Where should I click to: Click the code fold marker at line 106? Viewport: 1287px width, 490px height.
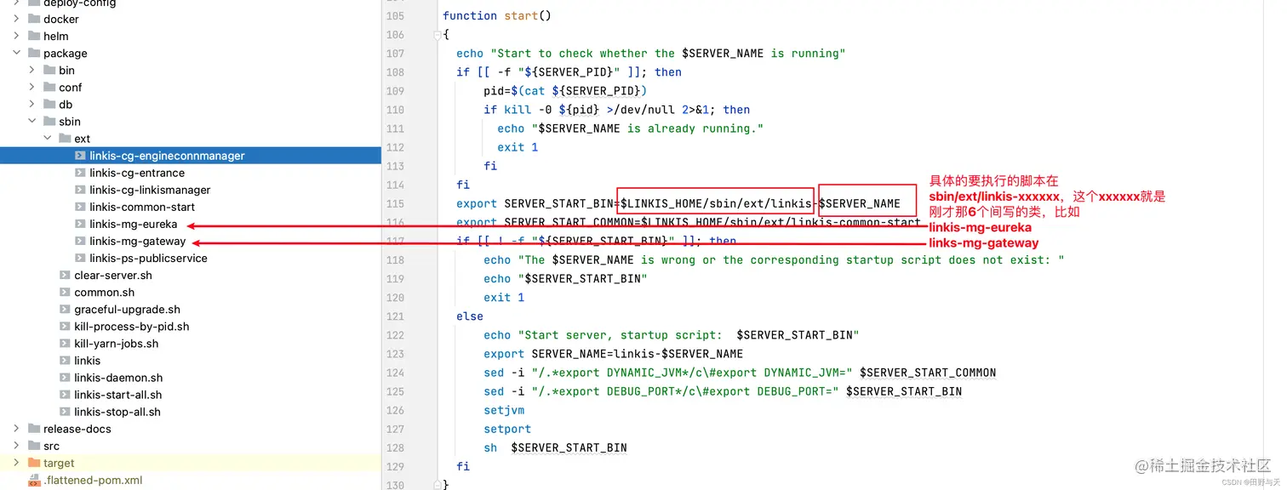pyautogui.click(x=438, y=35)
